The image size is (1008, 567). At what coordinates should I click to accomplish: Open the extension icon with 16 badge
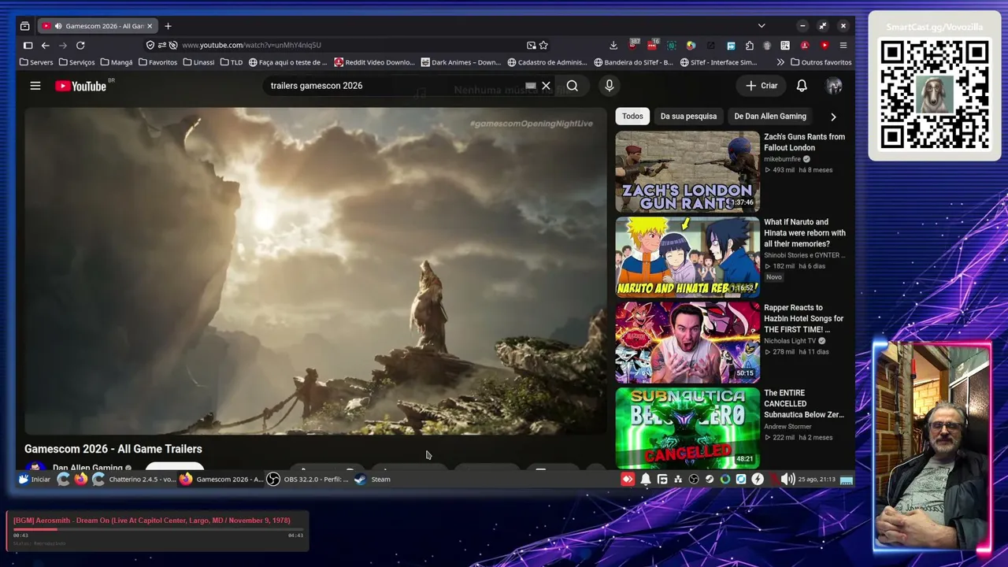pyautogui.click(x=652, y=45)
